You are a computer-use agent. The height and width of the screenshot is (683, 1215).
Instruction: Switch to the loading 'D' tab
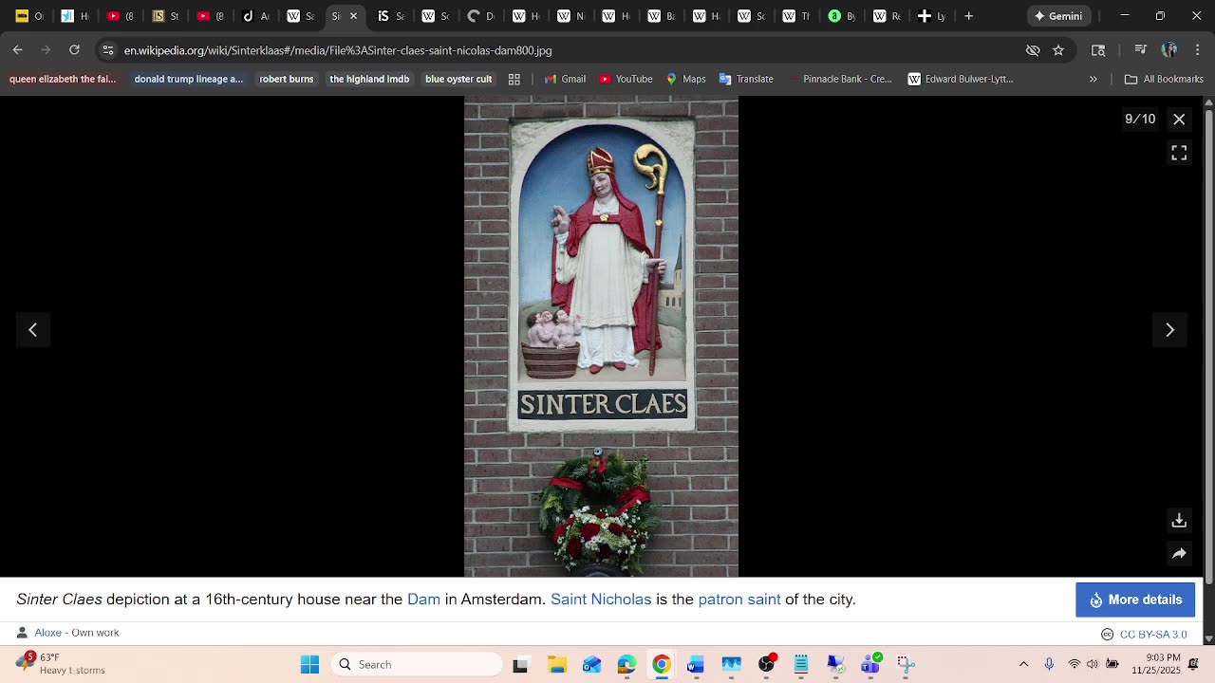[x=481, y=16]
